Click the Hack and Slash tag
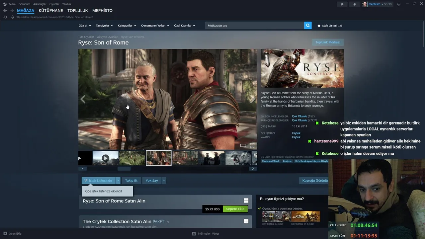The width and height of the screenshot is (425, 239). [271, 161]
